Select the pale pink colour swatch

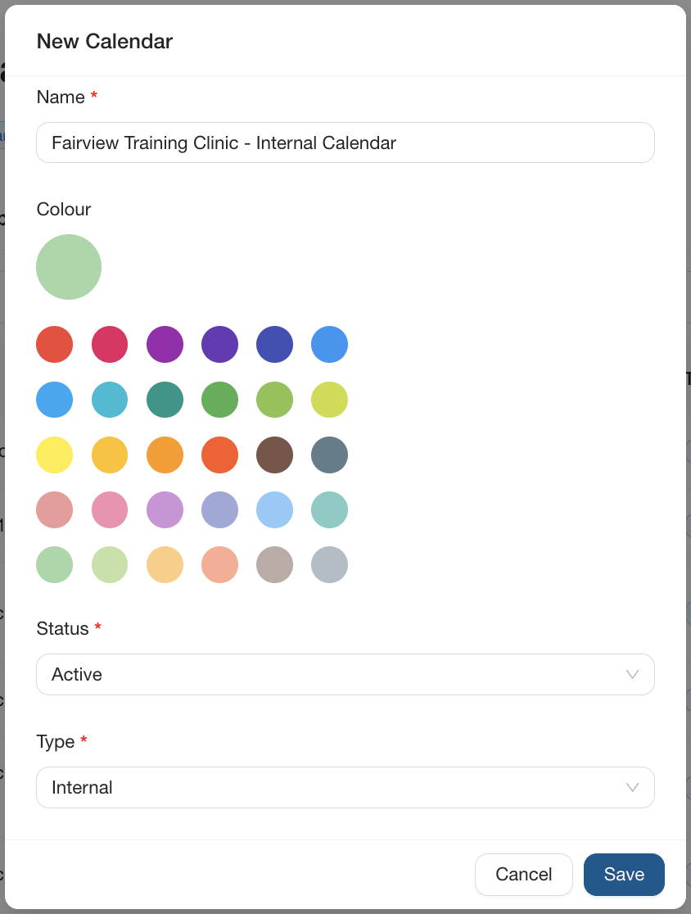click(110, 509)
